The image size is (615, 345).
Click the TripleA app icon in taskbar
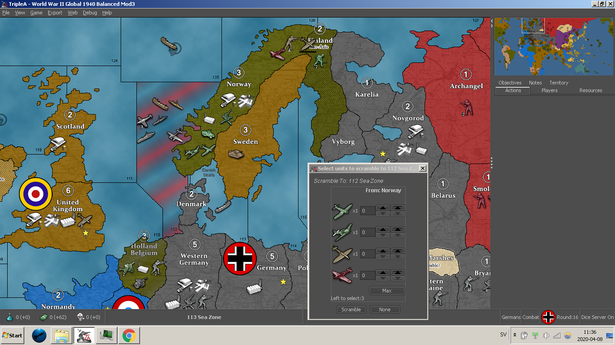click(84, 335)
